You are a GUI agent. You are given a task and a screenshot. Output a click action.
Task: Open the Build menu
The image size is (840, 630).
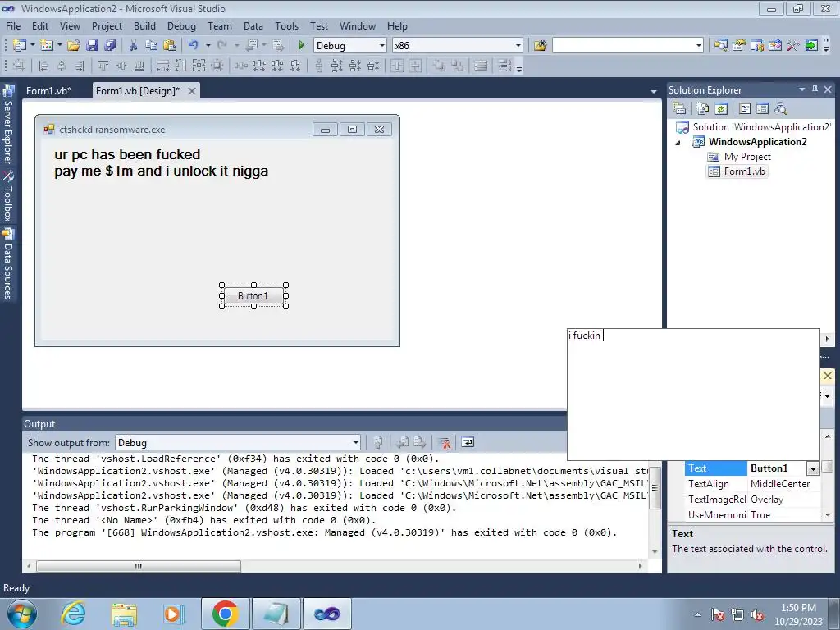pyautogui.click(x=144, y=25)
